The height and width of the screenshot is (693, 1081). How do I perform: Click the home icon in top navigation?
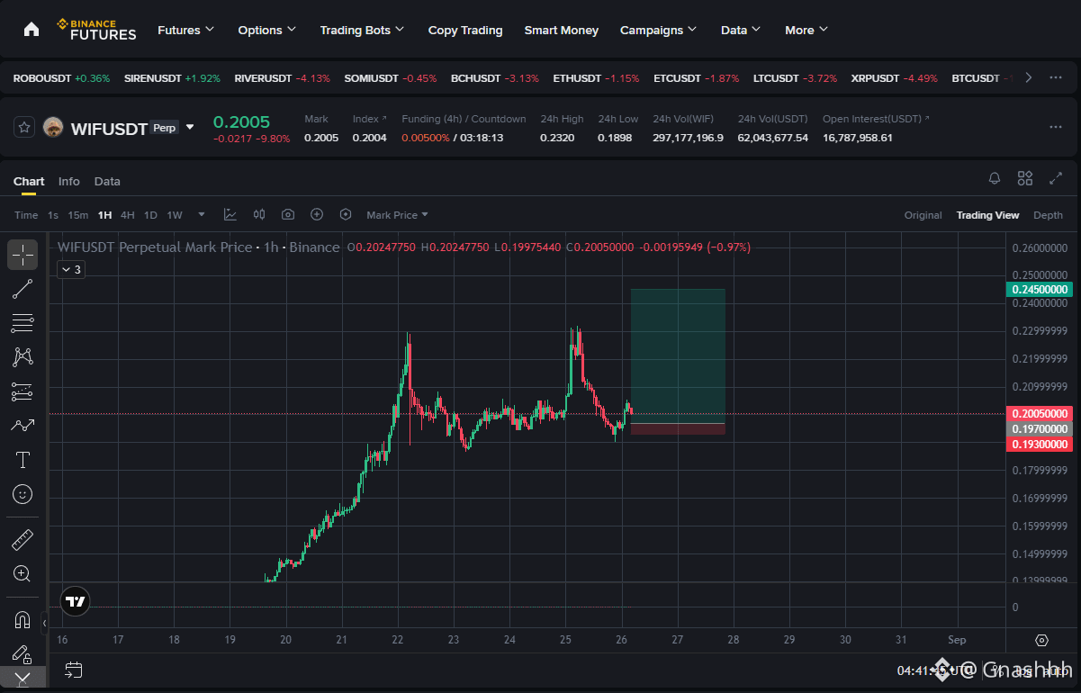pyautogui.click(x=32, y=30)
